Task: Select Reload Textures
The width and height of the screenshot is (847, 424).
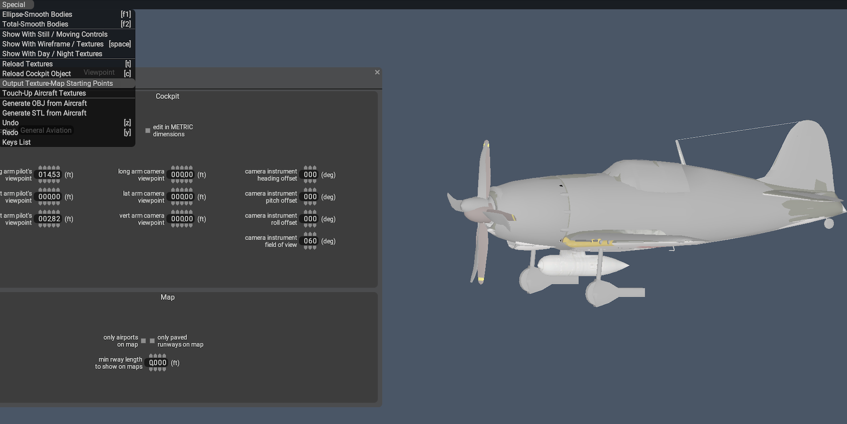Action: pos(27,64)
